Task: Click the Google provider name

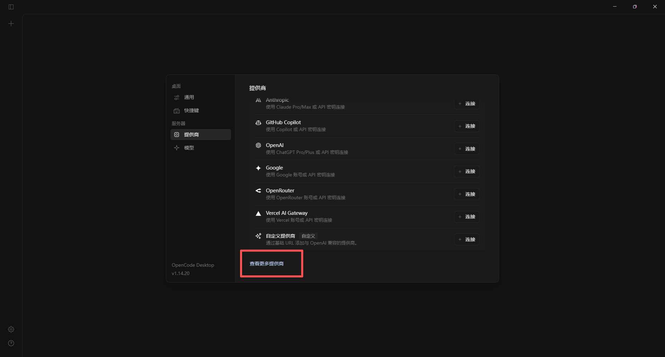Action: pyautogui.click(x=274, y=168)
